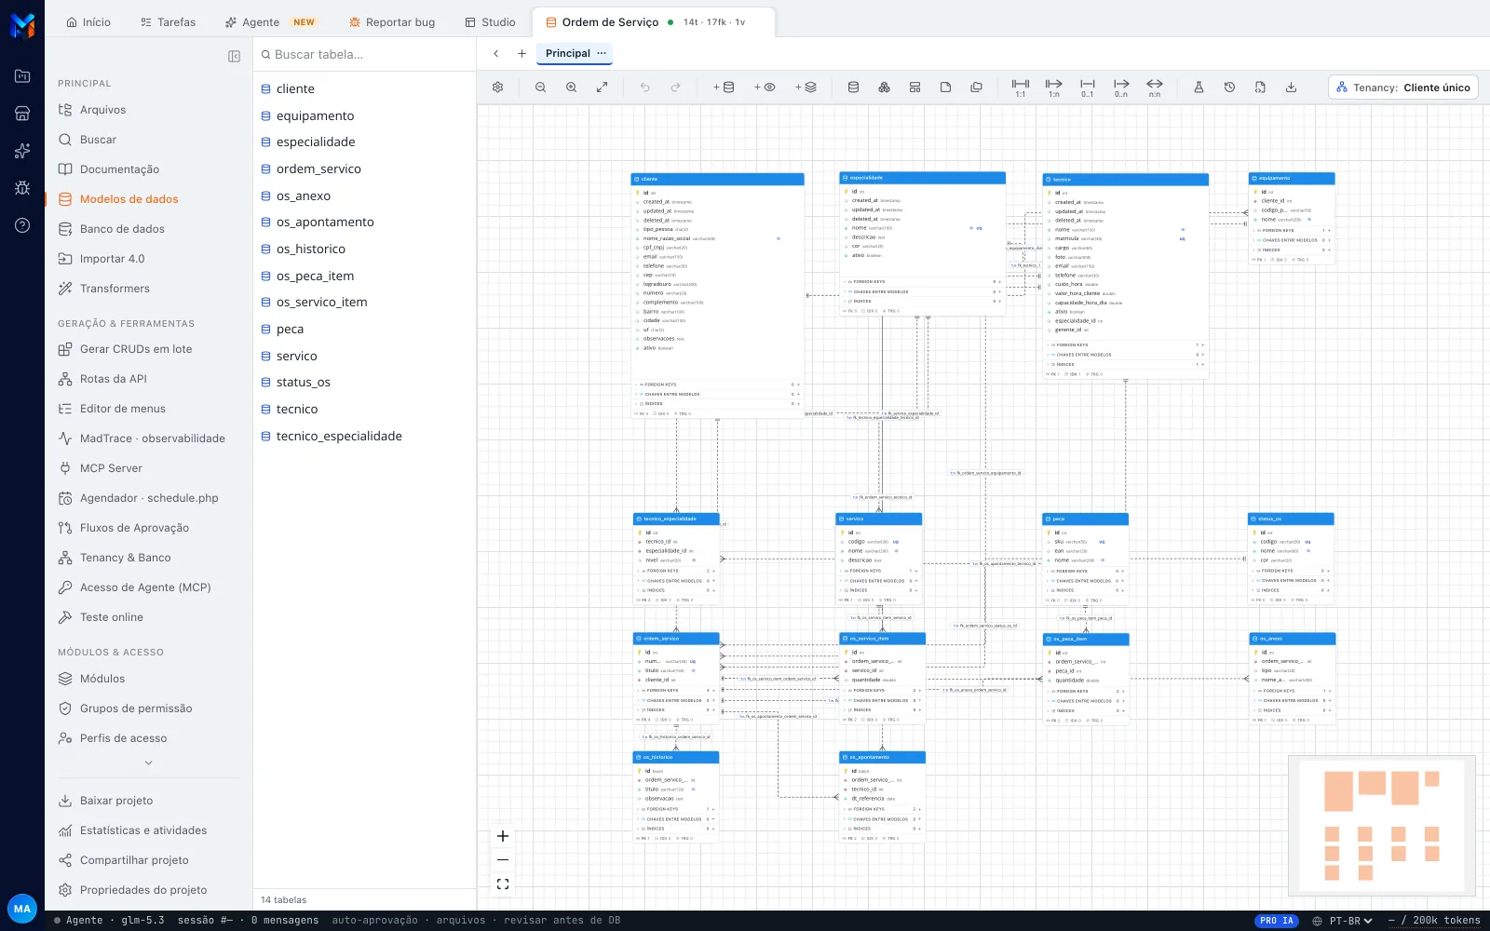Viewport: 1490px width, 931px height.
Task: Open Banco de dados in sidebar
Action: 122,229
